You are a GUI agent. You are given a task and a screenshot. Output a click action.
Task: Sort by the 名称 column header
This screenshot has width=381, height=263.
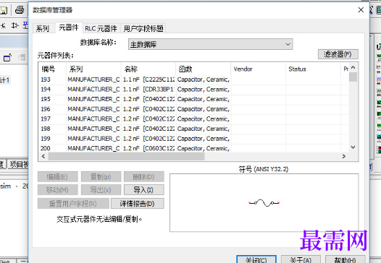(148, 69)
